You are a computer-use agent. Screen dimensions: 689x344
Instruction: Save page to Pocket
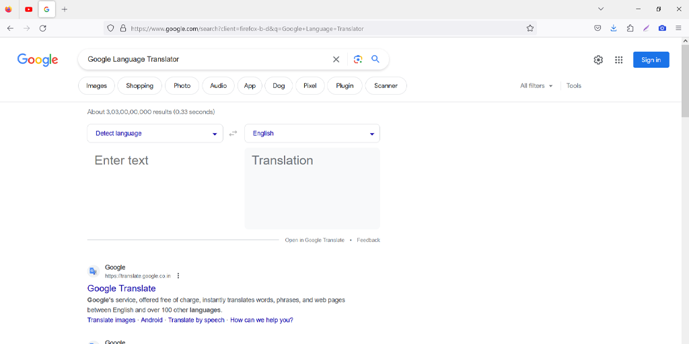click(597, 28)
